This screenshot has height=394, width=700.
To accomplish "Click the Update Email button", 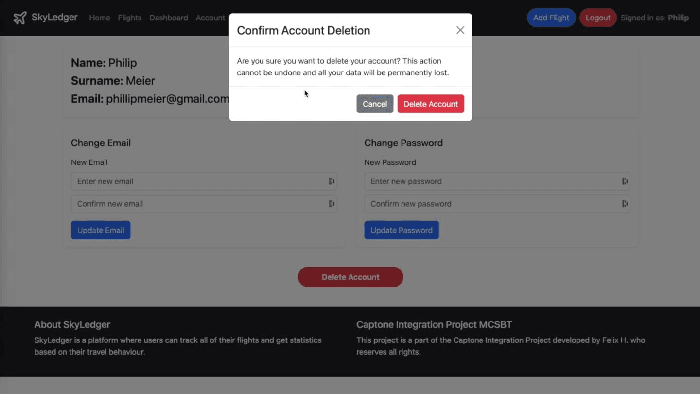I will (101, 230).
